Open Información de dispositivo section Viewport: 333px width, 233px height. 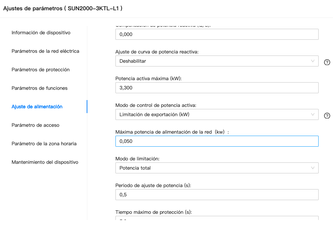click(x=41, y=33)
